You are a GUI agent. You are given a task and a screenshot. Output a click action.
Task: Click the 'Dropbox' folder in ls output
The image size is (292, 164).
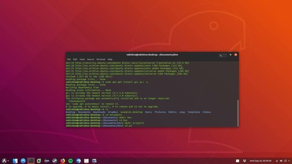pyautogui.click(x=113, y=112)
